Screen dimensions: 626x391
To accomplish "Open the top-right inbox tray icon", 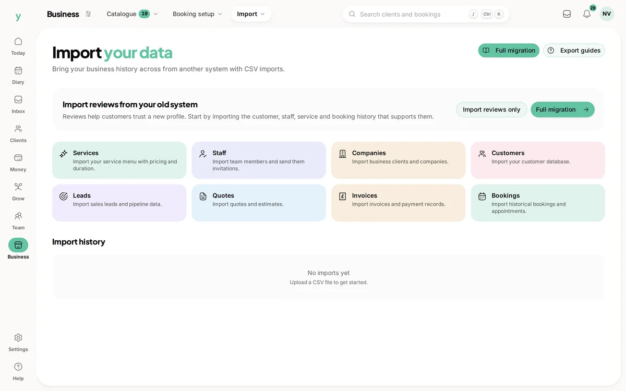I will 567,14.
